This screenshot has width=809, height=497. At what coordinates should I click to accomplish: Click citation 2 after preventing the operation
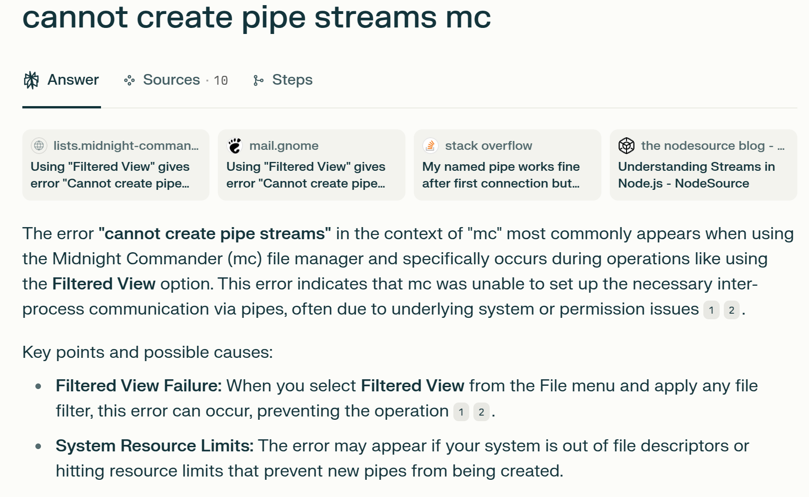tap(481, 412)
